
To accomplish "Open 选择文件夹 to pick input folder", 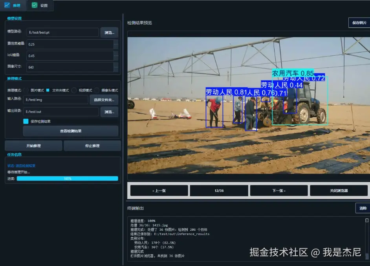I will pos(104,100).
